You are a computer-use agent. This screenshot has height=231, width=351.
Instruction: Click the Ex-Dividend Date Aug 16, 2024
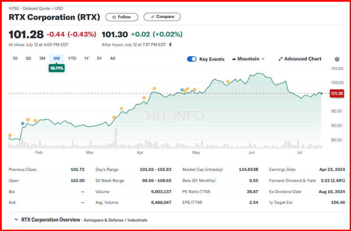(x=332, y=192)
